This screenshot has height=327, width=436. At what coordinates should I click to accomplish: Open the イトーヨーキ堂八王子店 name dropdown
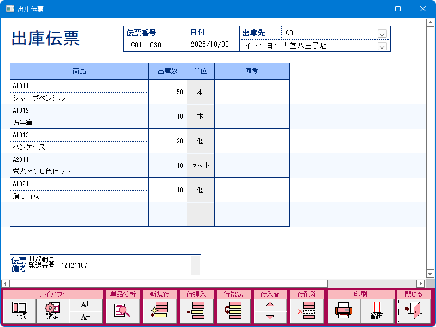point(382,46)
